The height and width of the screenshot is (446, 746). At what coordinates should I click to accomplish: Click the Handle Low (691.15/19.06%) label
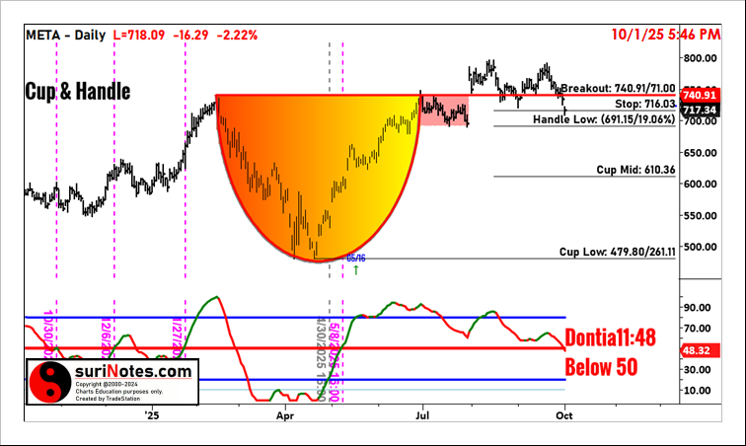coord(604,118)
